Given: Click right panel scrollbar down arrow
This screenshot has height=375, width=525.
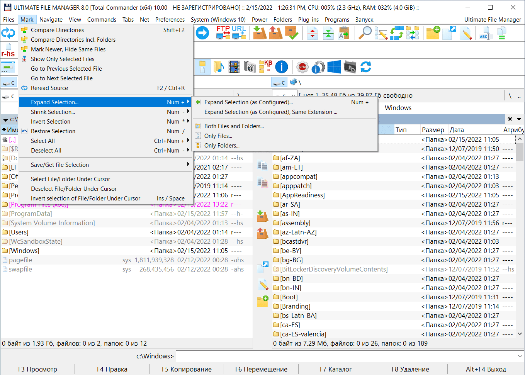Looking at the screenshot, I should click(520, 334).
